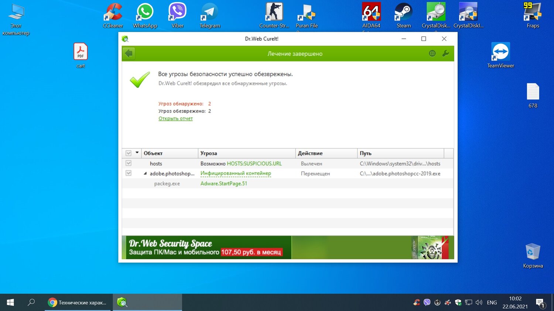This screenshot has width=554, height=311.
Task: Open the notification center icon
Action: pyautogui.click(x=540, y=303)
